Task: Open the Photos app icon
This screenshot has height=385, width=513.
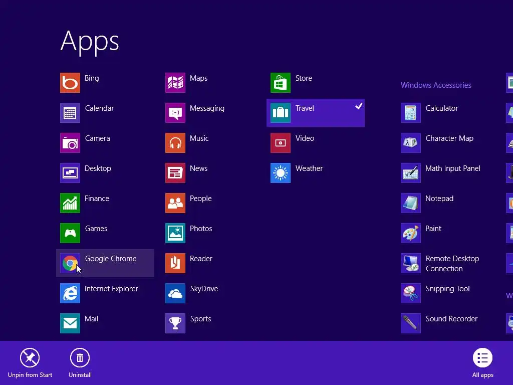Action: 175,233
